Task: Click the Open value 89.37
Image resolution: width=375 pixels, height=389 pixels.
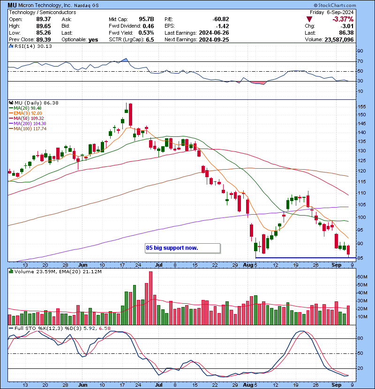Action: point(44,19)
